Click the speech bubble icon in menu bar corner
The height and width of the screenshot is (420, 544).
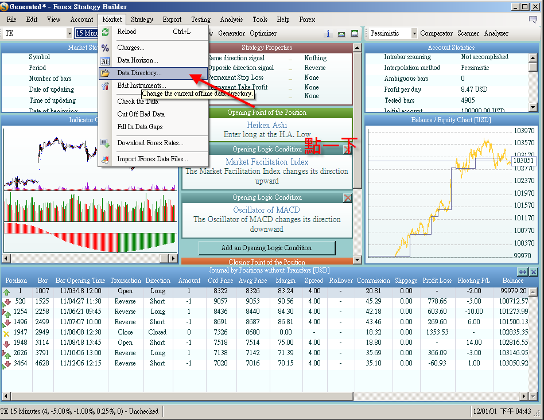click(x=533, y=20)
